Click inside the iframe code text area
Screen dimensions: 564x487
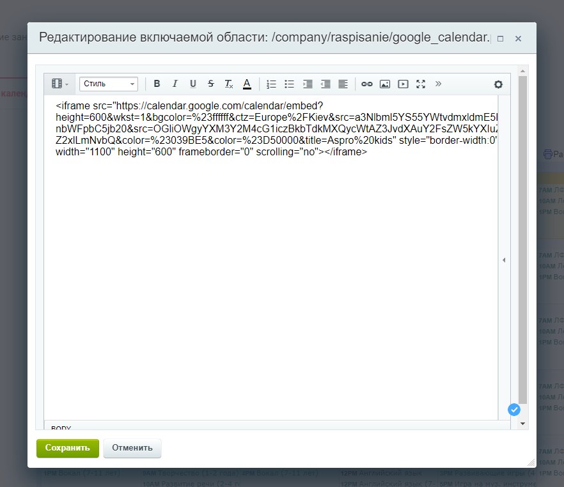point(271,257)
